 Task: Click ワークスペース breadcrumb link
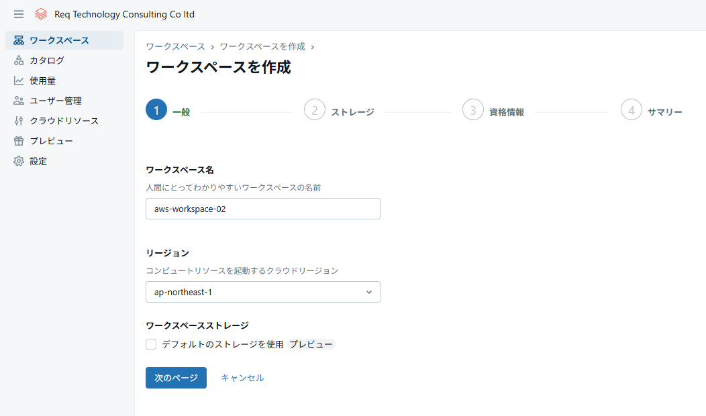click(x=175, y=46)
